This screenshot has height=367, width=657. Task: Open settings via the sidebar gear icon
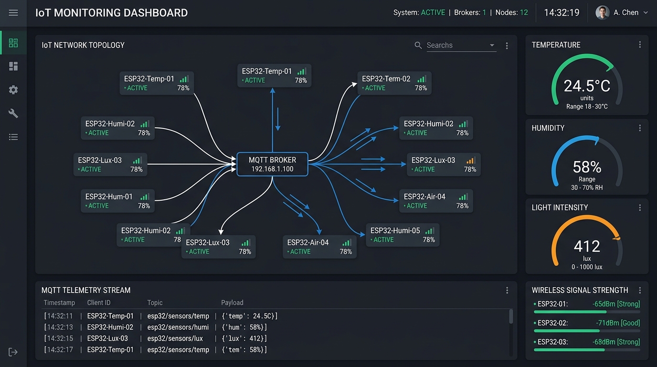click(13, 90)
